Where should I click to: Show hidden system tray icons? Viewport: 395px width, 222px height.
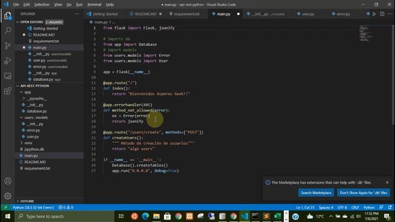[x=331, y=216]
